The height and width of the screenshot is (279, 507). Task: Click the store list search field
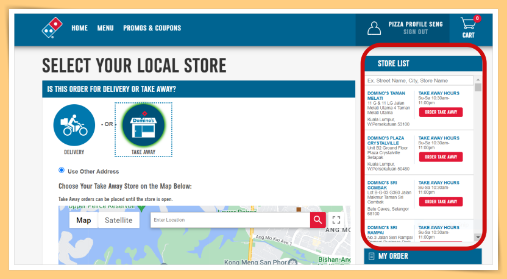point(419,80)
